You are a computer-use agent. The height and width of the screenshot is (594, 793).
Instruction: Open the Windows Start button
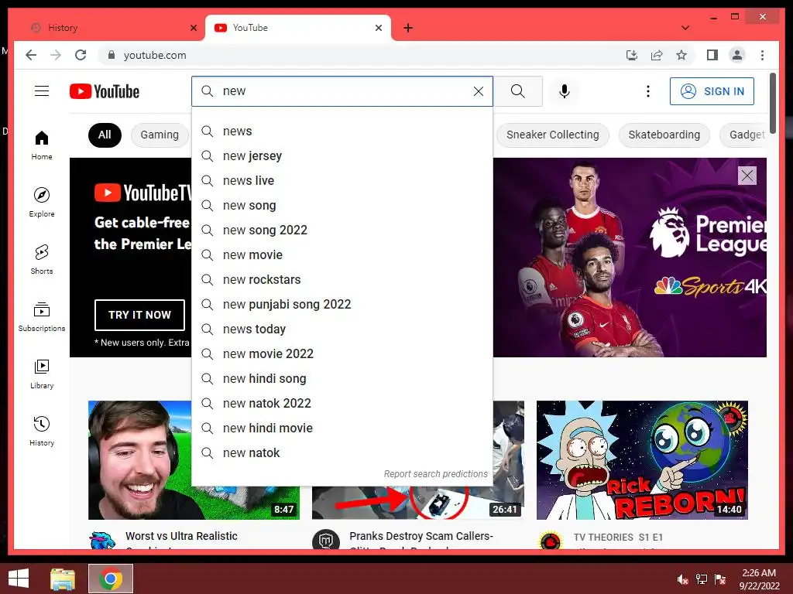pos(19,579)
